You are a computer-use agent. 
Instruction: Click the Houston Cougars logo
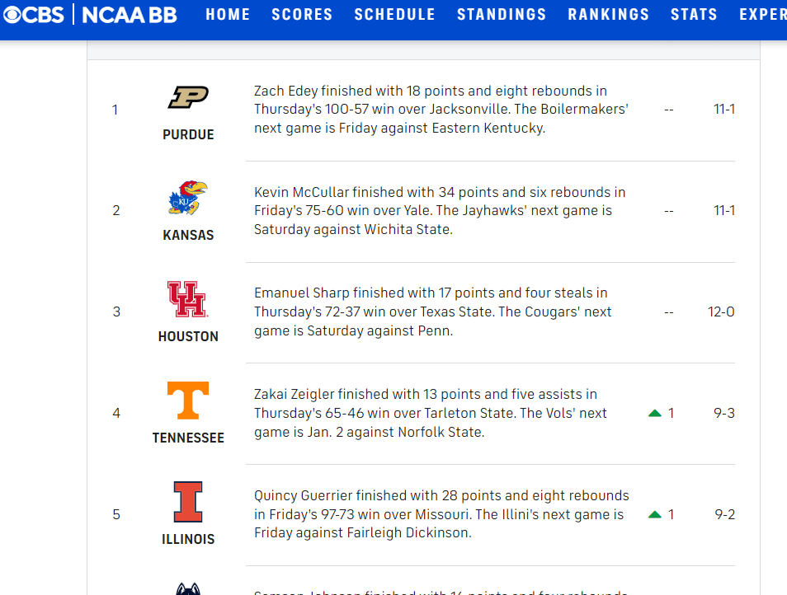[188, 299]
